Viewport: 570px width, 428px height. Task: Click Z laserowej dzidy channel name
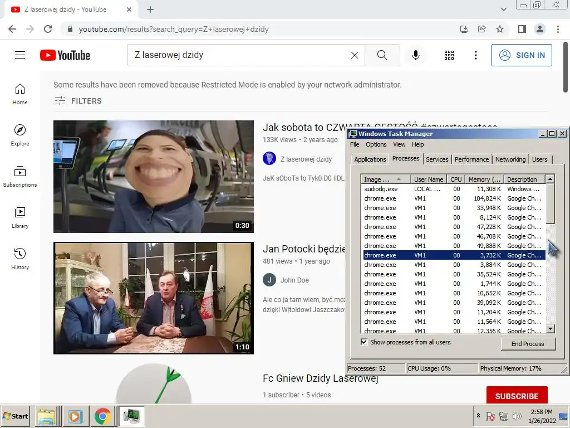coord(306,159)
